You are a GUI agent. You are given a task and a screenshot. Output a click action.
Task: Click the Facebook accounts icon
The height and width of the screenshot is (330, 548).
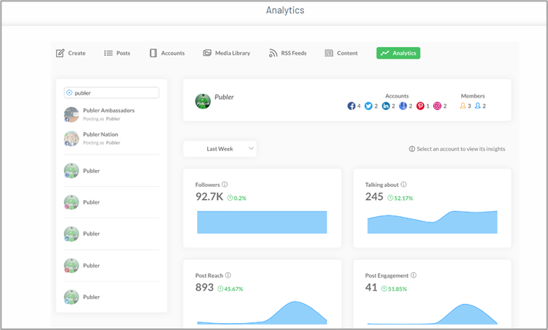[x=351, y=106]
